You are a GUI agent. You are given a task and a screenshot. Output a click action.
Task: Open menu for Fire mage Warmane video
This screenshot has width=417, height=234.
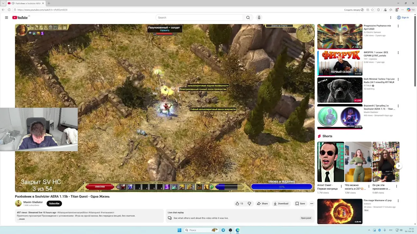[x=398, y=201]
